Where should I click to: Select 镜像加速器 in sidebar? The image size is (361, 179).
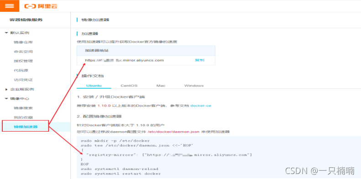pyautogui.click(x=26, y=127)
